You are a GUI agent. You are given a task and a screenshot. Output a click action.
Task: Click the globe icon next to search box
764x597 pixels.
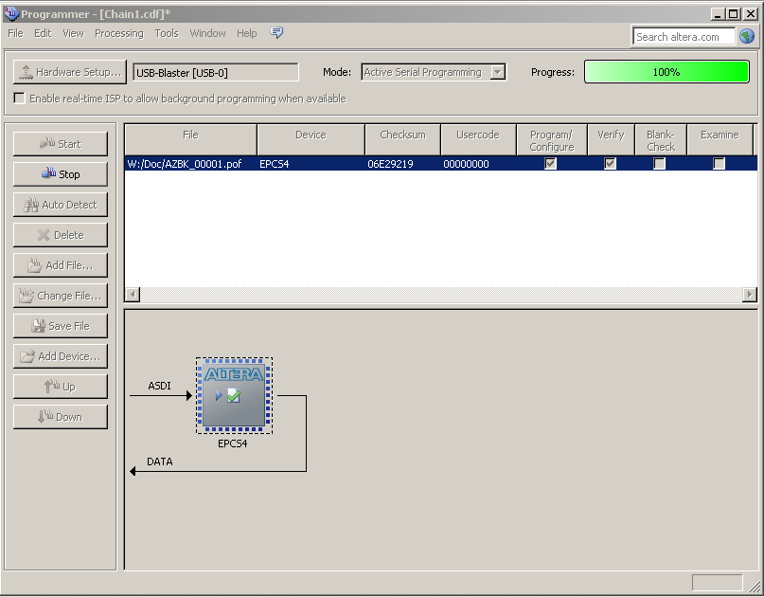(747, 37)
